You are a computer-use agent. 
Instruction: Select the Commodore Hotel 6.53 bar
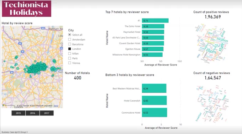point(154,113)
